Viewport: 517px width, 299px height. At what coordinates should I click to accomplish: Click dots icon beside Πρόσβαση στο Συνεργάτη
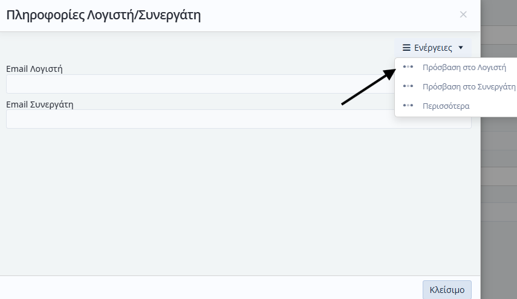[408, 86]
